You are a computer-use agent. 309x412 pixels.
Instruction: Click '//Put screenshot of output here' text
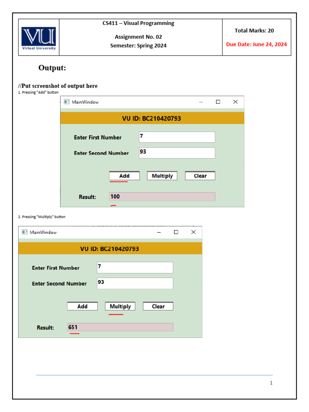click(58, 86)
